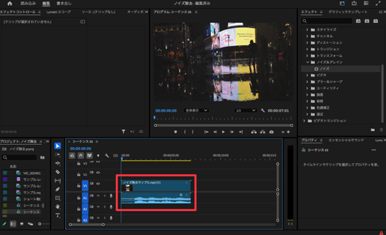386x235 pixels.
Task: Open the workspaces icon at top right
Action: [366, 3]
